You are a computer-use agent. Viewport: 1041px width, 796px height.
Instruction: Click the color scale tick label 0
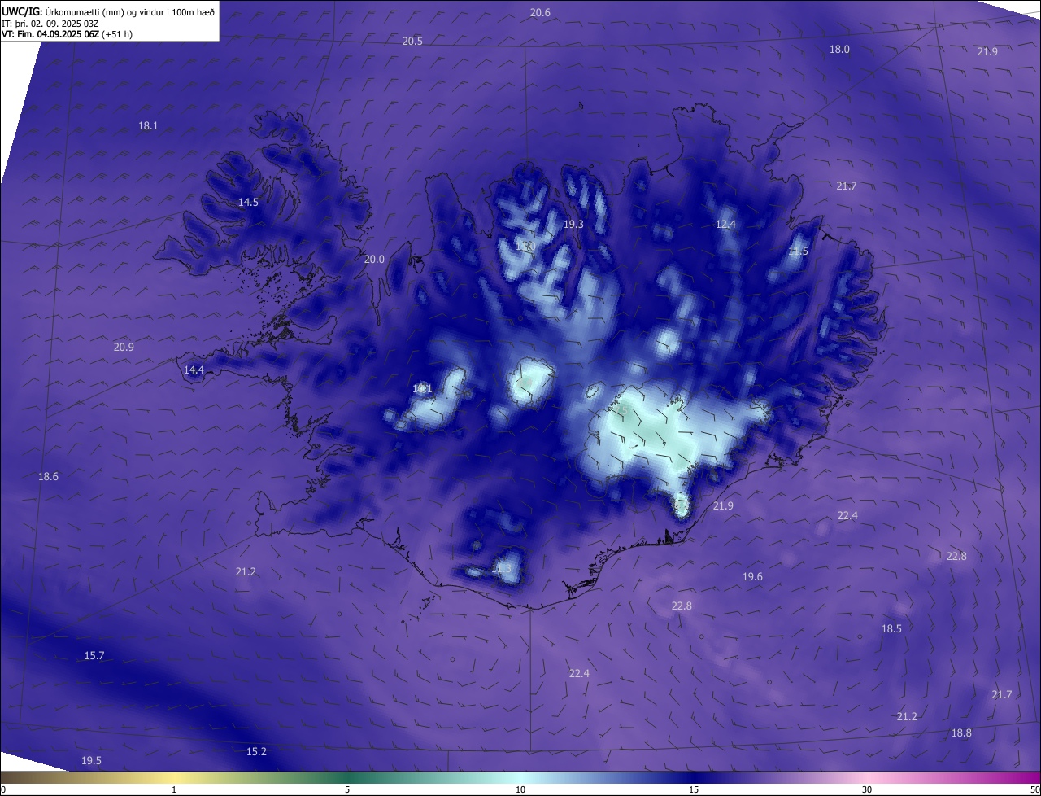coord(3,789)
